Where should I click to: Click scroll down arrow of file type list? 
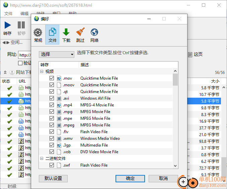coord(175,166)
